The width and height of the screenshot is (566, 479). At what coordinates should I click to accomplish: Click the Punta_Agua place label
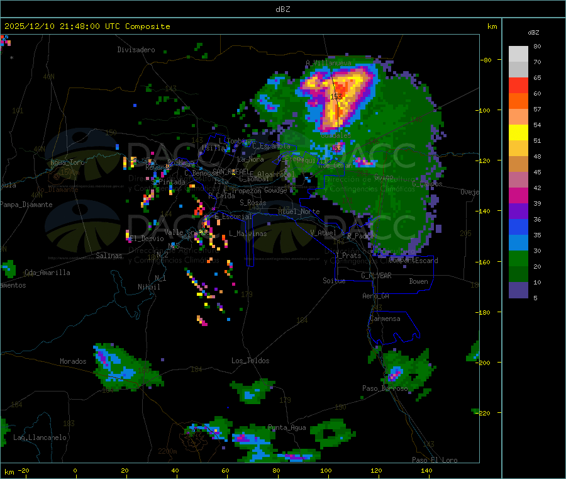click(x=287, y=427)
